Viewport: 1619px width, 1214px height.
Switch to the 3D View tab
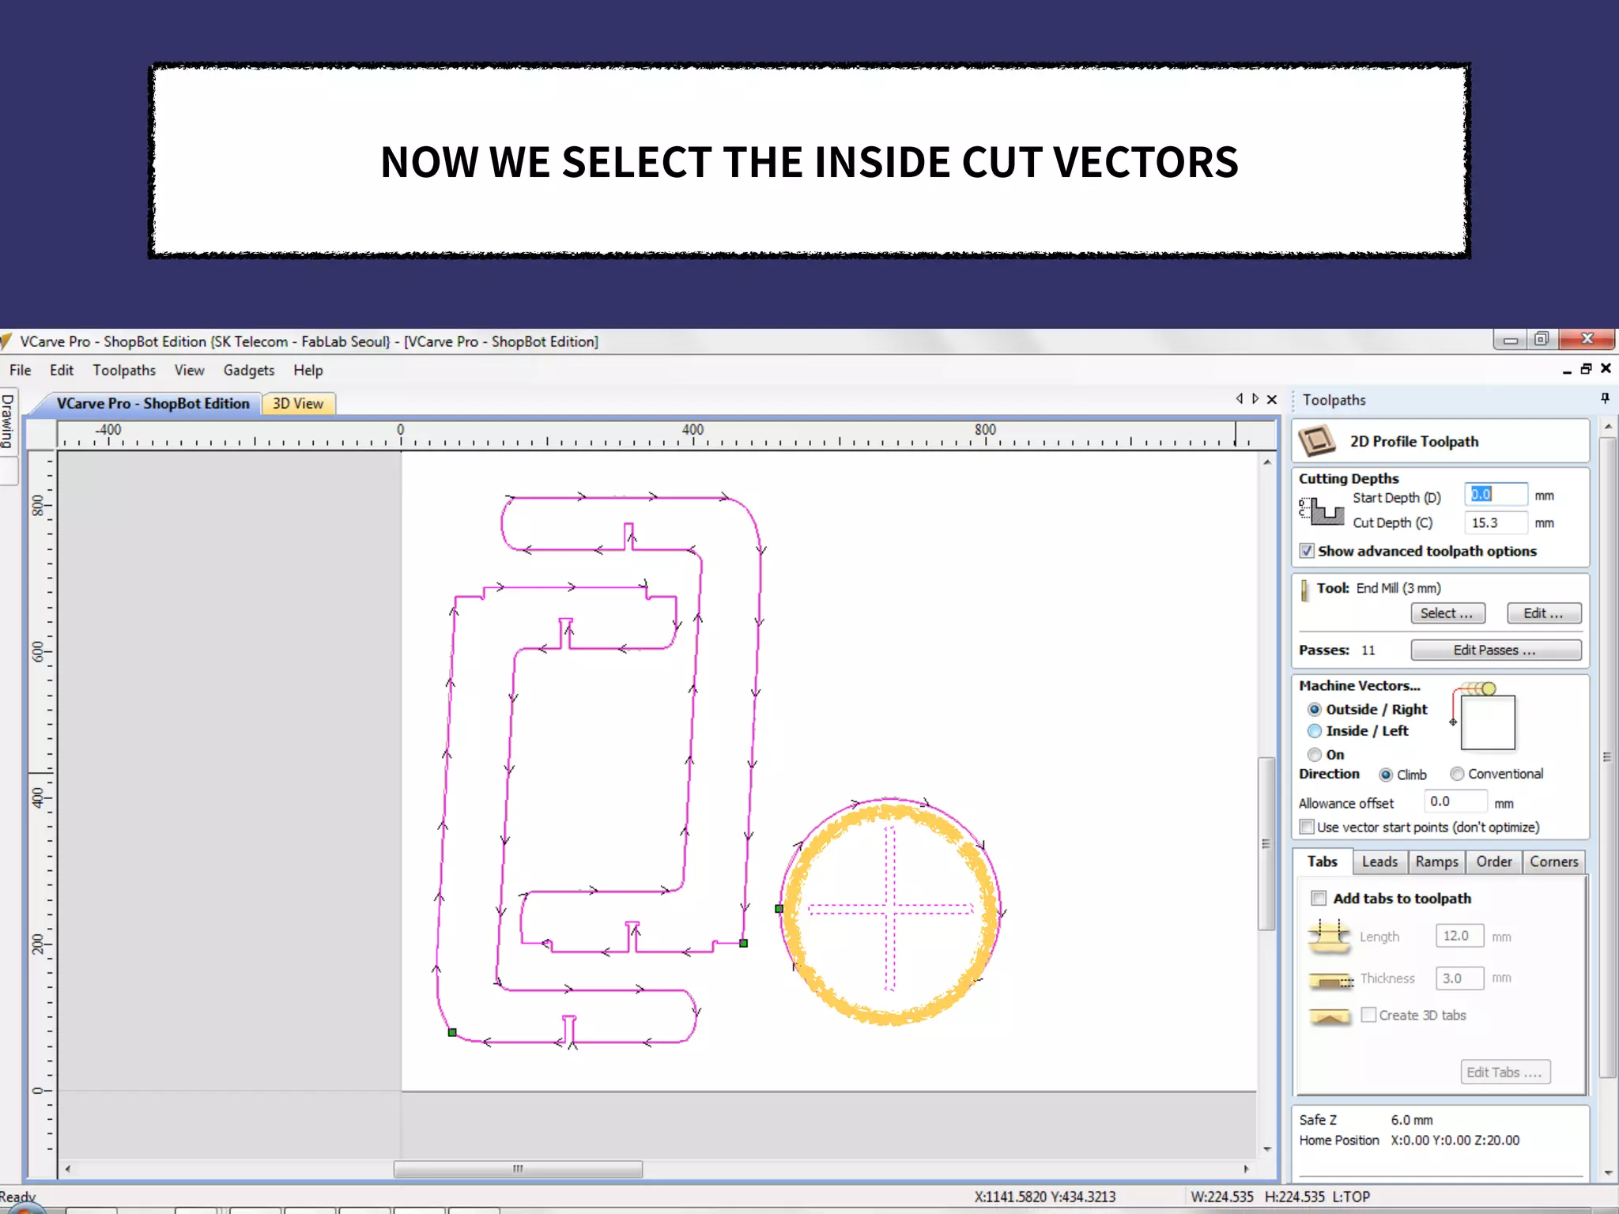tap(298, 404)
